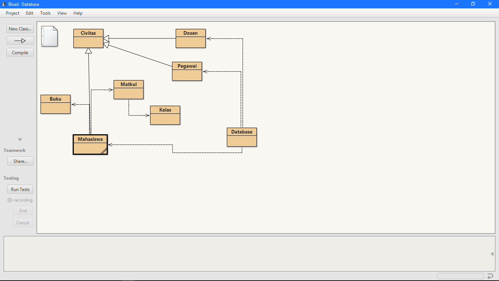
Task: Select the Dosen class
Action: [190, 38]
